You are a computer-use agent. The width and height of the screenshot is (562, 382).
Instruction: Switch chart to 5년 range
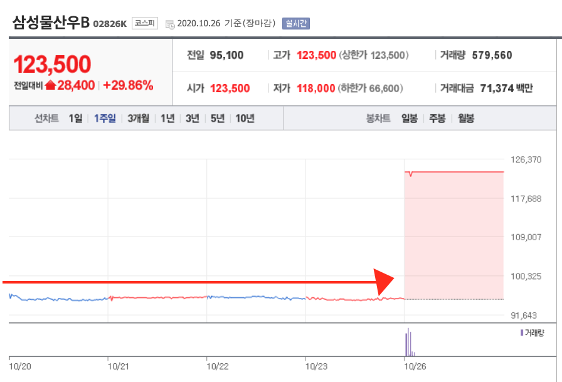pyautogui.click(x=218, y=119)
